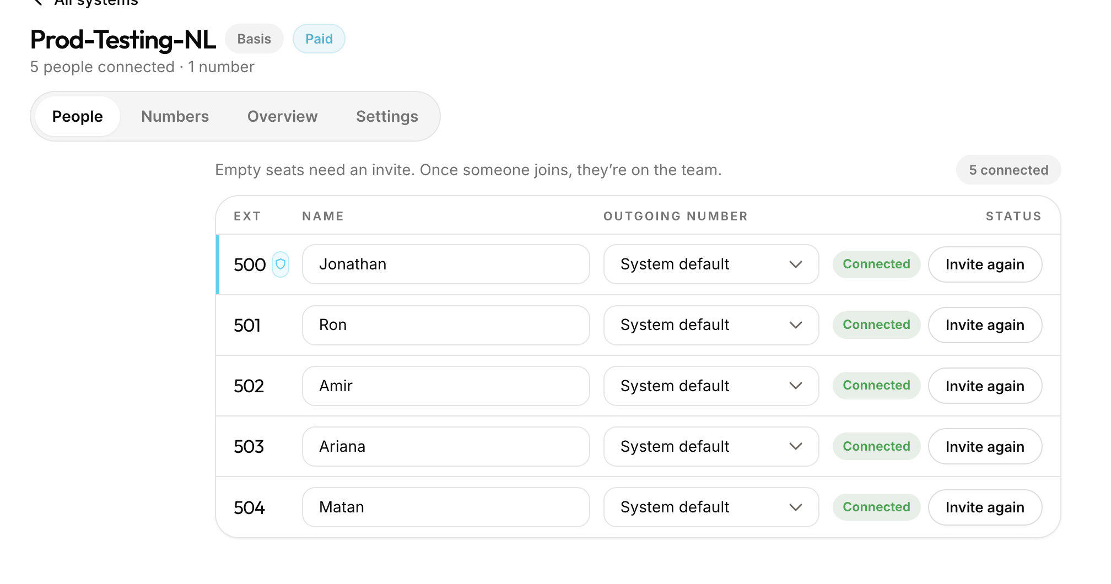Edit the Matan name field
The height and width of the screenshot is (584, 1111).
(446, 507)
